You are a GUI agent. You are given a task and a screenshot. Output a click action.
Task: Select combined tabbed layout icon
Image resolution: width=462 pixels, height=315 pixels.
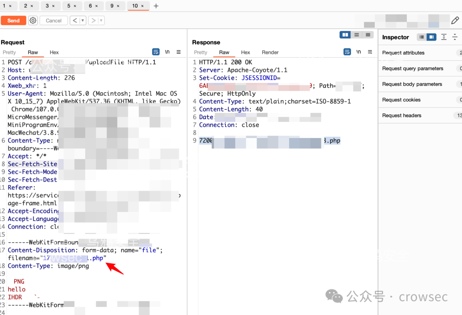click(x=368, y=35)
